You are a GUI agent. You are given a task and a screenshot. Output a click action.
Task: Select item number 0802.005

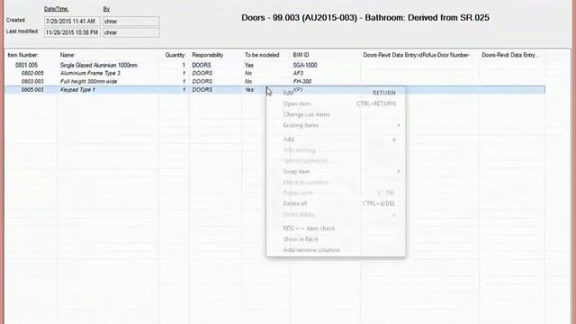[x=32, y=74]
